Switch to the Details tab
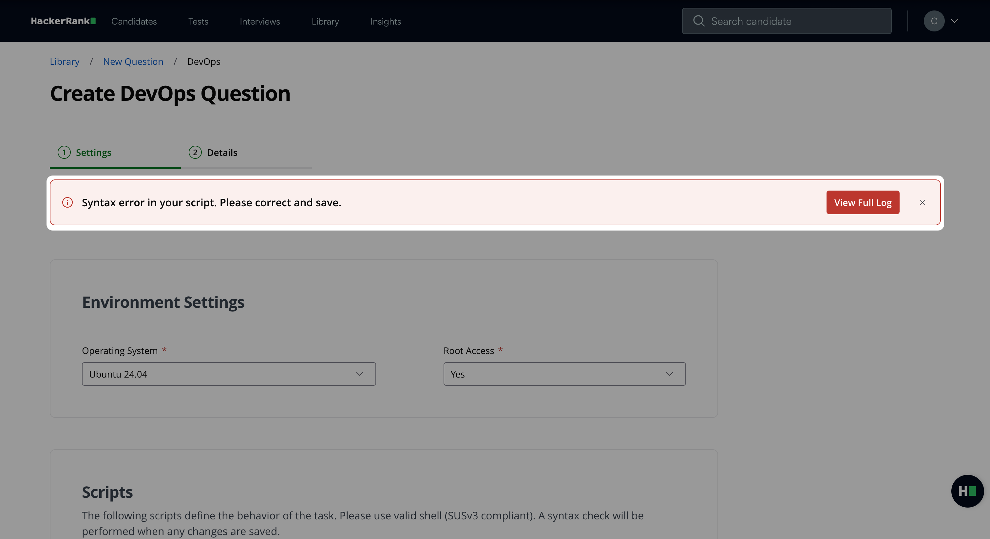 pyautogui.click(x=222, y=153)
